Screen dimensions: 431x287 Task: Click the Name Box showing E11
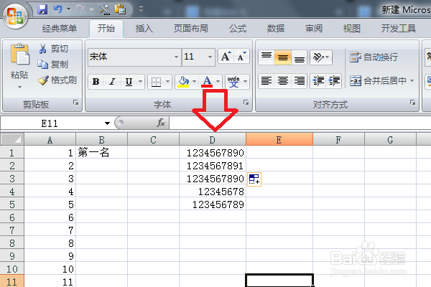click(x=51, y=123)
